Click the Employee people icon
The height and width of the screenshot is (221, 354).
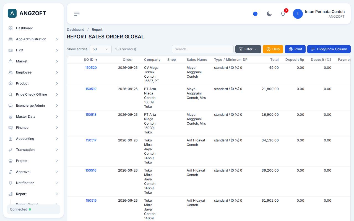[11, 72]
